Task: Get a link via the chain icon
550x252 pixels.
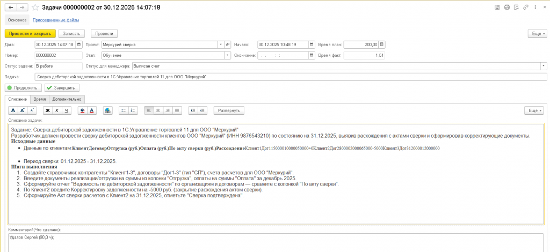Action: (525, 8)
